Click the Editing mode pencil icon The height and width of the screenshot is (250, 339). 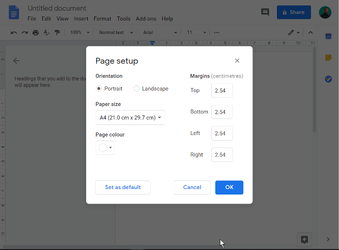pos(291,32)
